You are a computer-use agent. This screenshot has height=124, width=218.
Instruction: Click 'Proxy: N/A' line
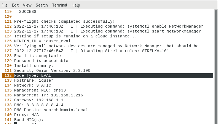coord(26,115)
